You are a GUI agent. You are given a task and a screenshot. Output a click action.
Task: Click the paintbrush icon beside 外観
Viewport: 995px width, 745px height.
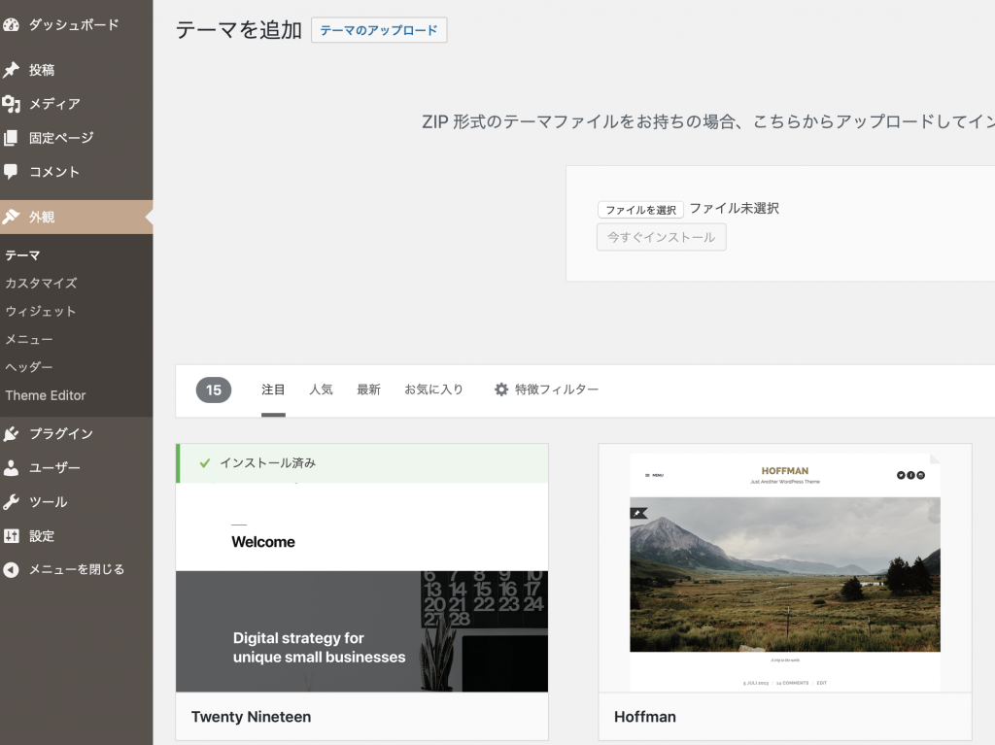point(11,217)
